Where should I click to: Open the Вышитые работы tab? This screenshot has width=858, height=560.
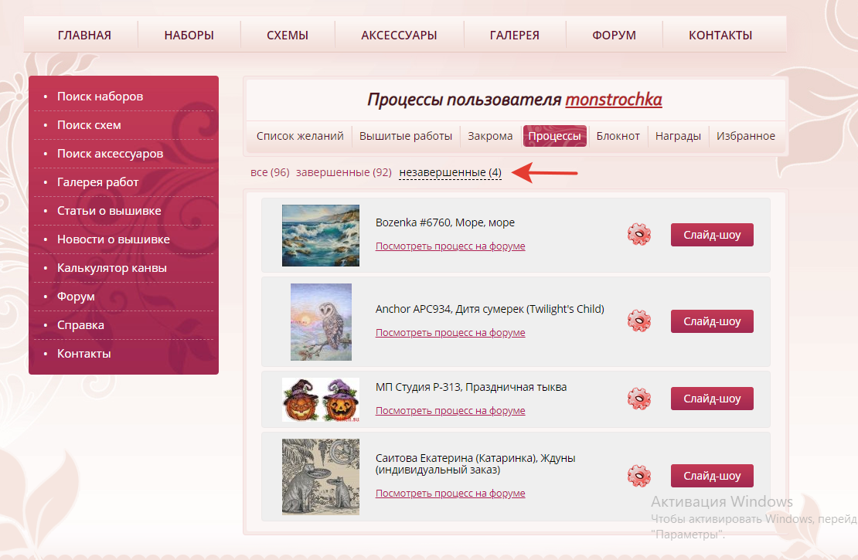406,136
